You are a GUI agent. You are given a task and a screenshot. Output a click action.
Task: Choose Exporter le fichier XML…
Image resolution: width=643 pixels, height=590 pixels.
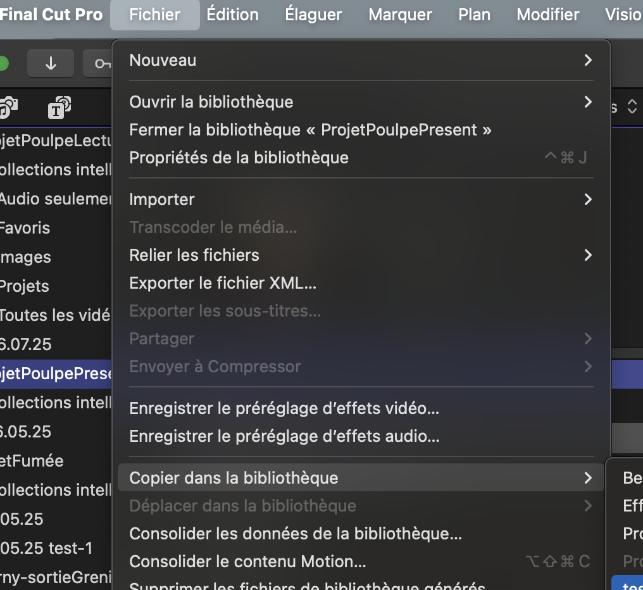coord(223,283)
